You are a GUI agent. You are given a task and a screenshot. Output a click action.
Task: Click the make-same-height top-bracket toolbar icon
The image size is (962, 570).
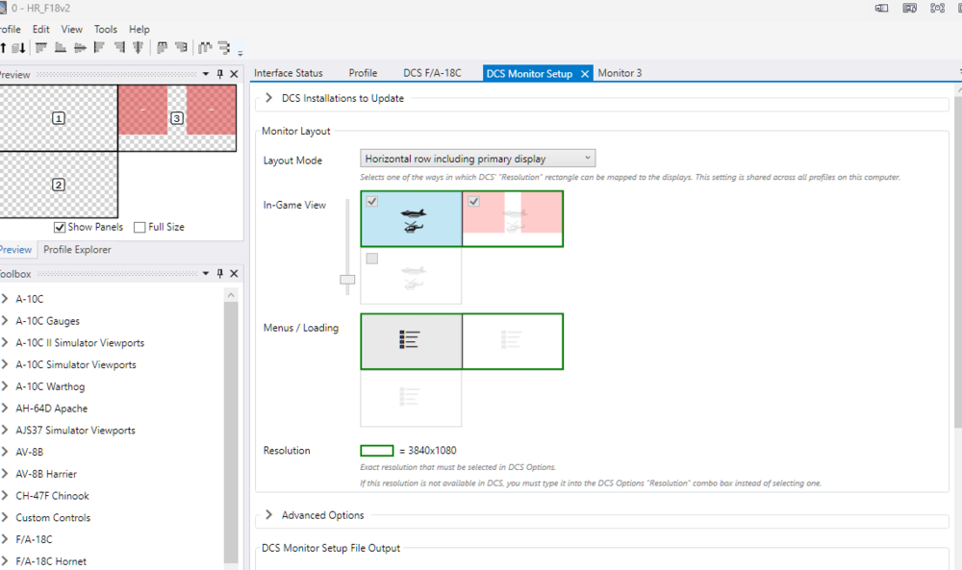pyautogui.click(x=162, y=48)
